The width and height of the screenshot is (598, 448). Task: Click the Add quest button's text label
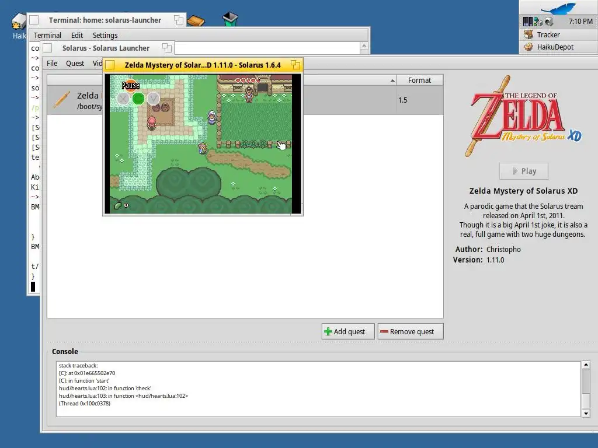pos(349,331)
